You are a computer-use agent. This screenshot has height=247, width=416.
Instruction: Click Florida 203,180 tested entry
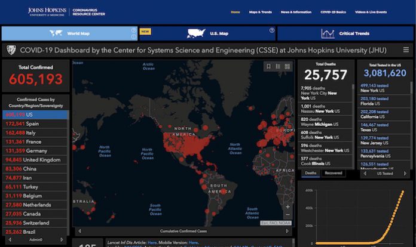pos(384,101)
